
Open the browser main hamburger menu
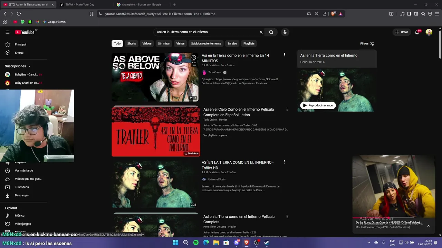(437, 14)
